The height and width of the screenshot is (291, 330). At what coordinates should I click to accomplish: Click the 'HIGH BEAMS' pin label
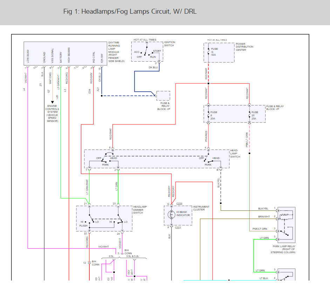[x=69, y=55]
